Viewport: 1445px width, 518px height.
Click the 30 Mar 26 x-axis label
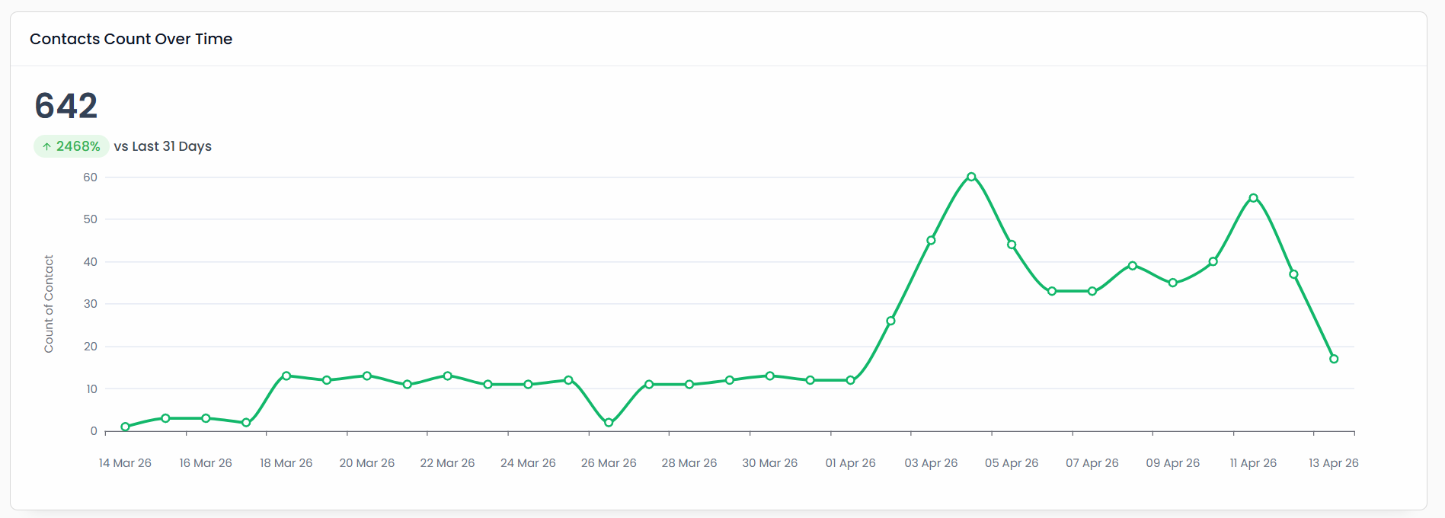(769, 463)
